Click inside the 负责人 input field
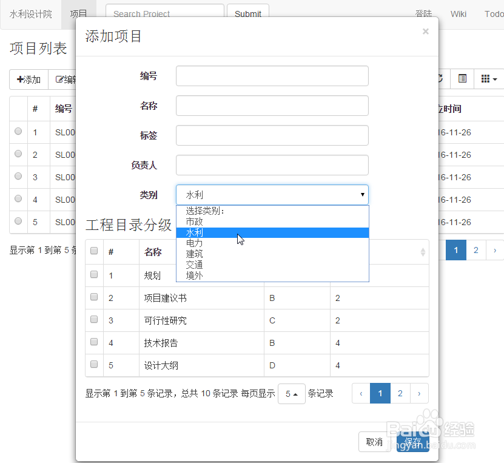 pos(272,165)
